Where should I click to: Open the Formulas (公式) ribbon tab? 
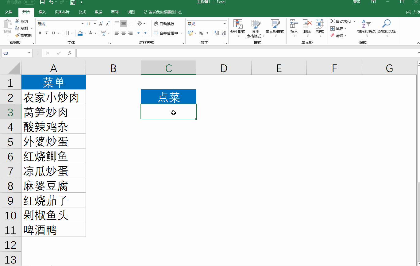[82, 12]
